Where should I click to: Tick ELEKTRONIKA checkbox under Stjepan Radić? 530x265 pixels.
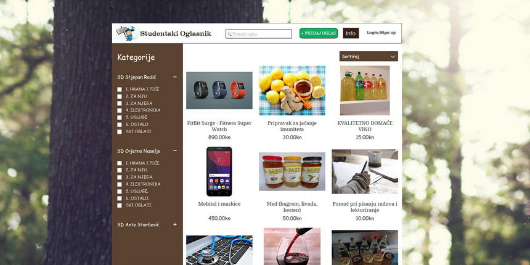tap(120, 110)
